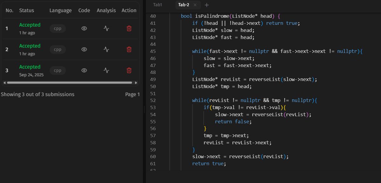Click 'revList = revList->next;' line
The width and height of the screenshot is (381, 183).
[x=238, y=143]
